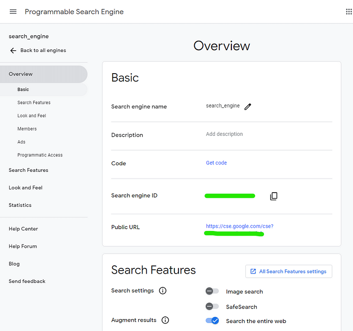This screenshot has width=353, height=331.
Task: Edit search engine name with pencil icon
Action: 248,107
